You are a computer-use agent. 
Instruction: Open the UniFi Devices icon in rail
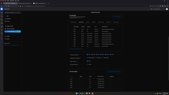click(x=2, y=20)
